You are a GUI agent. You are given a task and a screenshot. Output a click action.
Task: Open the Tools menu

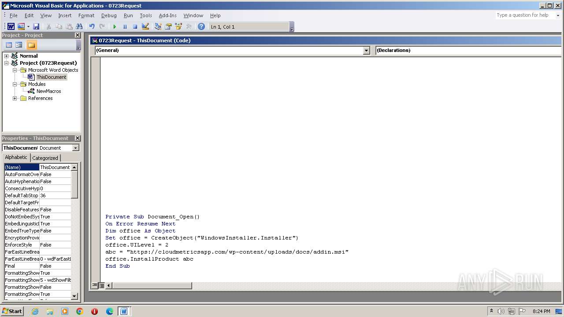point(146,15)
